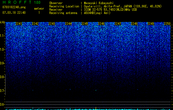Click the Receiving antenna label
This screenshot has width=173, height=110.
tap(63, 13)
